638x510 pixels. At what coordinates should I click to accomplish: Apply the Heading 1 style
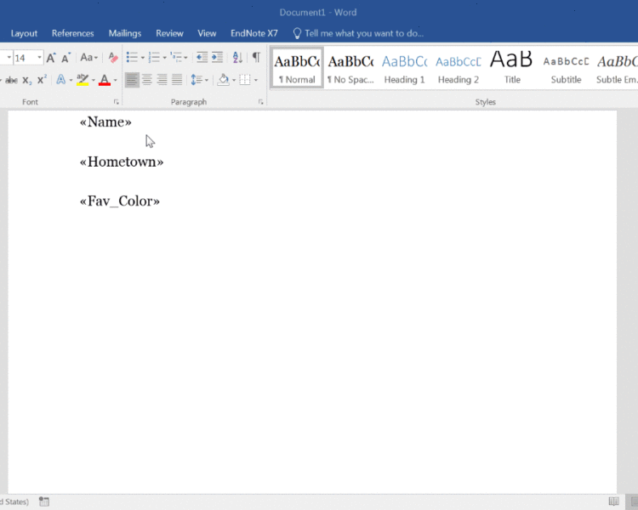coord(405,67)
